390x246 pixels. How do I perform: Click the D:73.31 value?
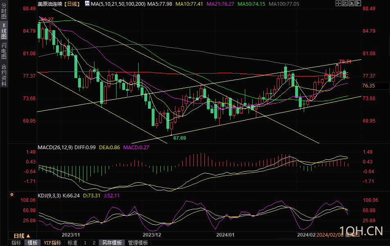[x=92, y=195]
